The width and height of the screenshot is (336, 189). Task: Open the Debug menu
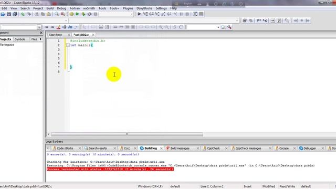61,8
